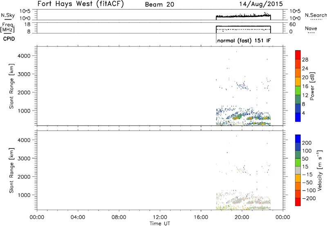Viewport: 327px width, 226px height.
Task: Click the blue bottom segment of Power colorbar
Action: click(298, 117)
